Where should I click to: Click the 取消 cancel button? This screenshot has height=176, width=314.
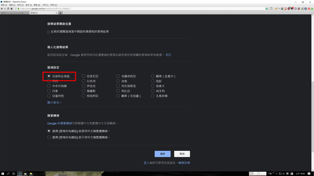pos(182,154)
